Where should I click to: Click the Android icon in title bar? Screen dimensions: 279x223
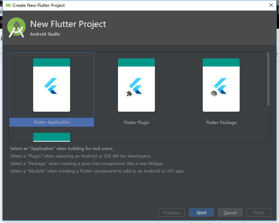pos(8,5)
